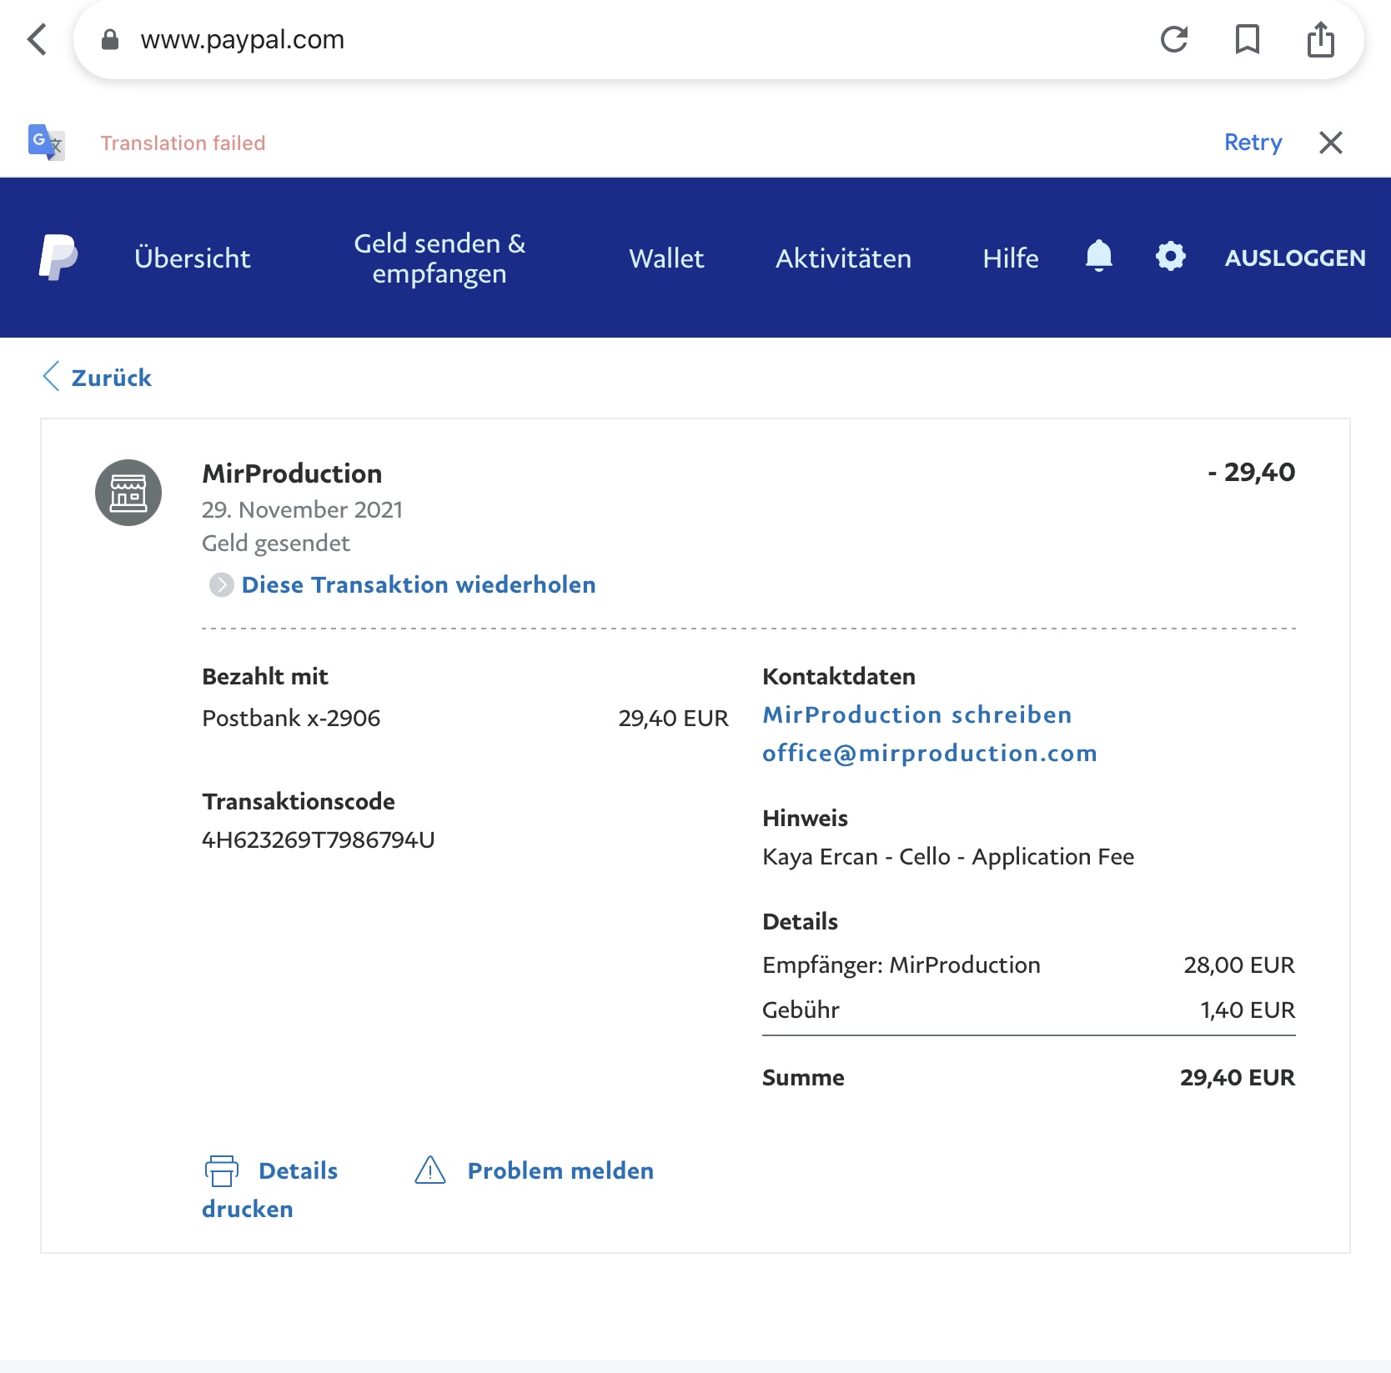Click the MirProduction merchant storefront icon
1391x1373 pixels.
click(128, 493)
